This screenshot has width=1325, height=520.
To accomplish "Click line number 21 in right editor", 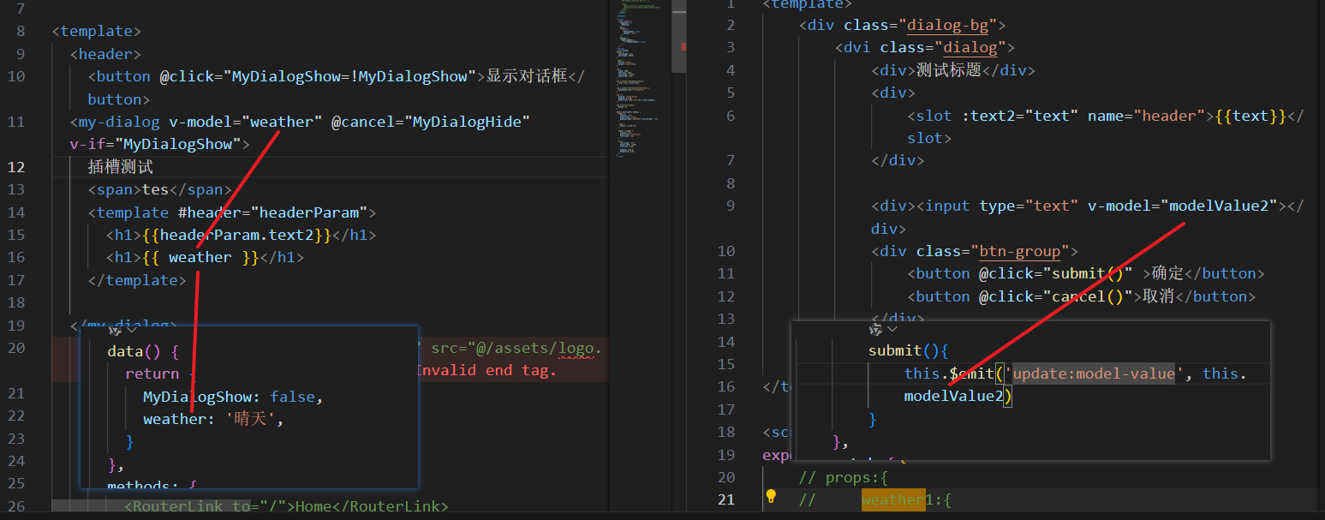I will (x=726, y=499).
